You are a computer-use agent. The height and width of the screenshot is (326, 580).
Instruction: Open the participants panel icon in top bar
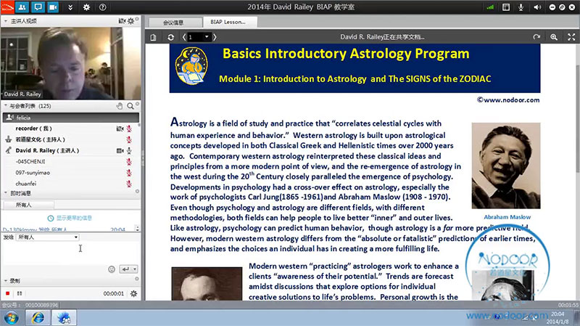(22, 7)
